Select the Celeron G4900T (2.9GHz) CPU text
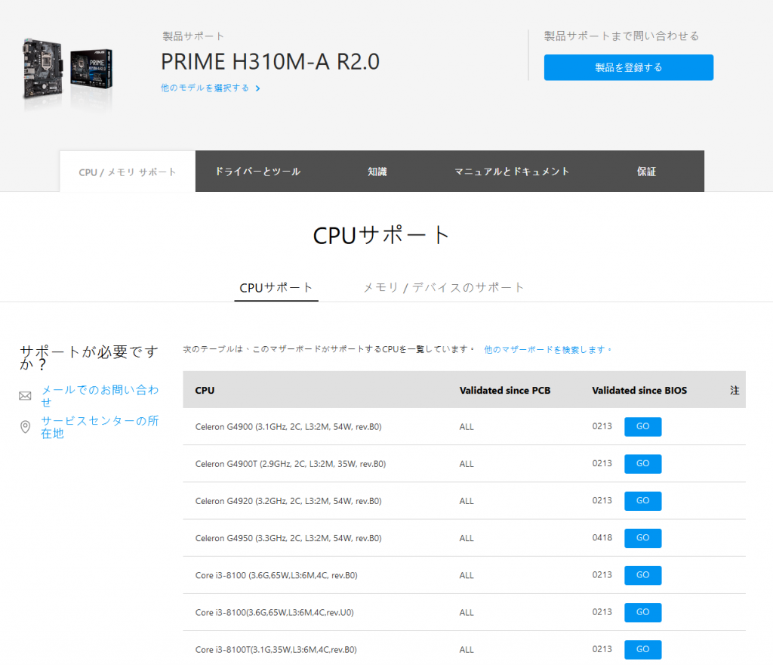773x665 pixels. [x=291, y=464]
